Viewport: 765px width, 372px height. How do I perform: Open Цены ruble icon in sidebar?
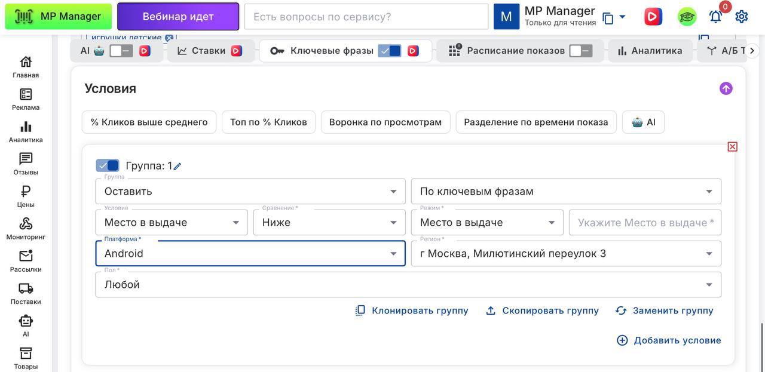pos(26,195)
